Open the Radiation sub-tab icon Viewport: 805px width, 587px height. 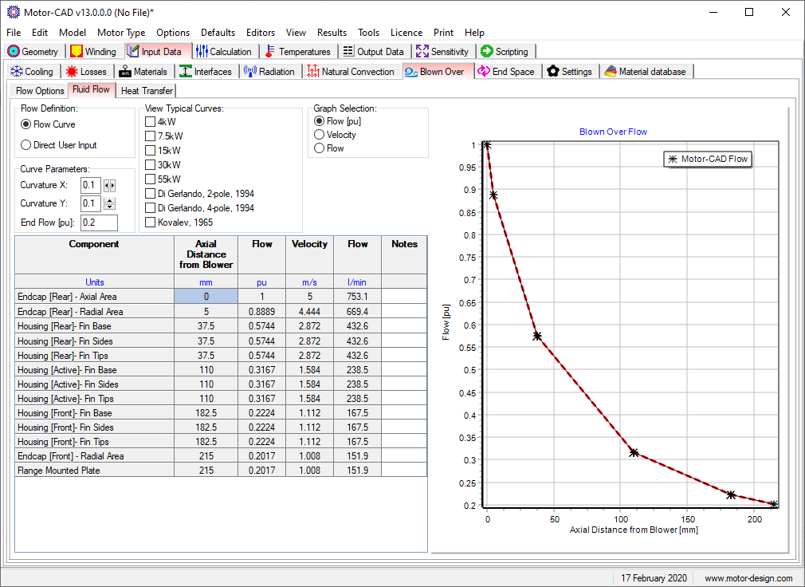point(249,71)
